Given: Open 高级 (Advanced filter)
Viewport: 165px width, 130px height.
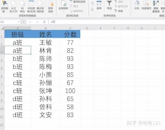Looking at the screenshot, I should tap(119, 11).
